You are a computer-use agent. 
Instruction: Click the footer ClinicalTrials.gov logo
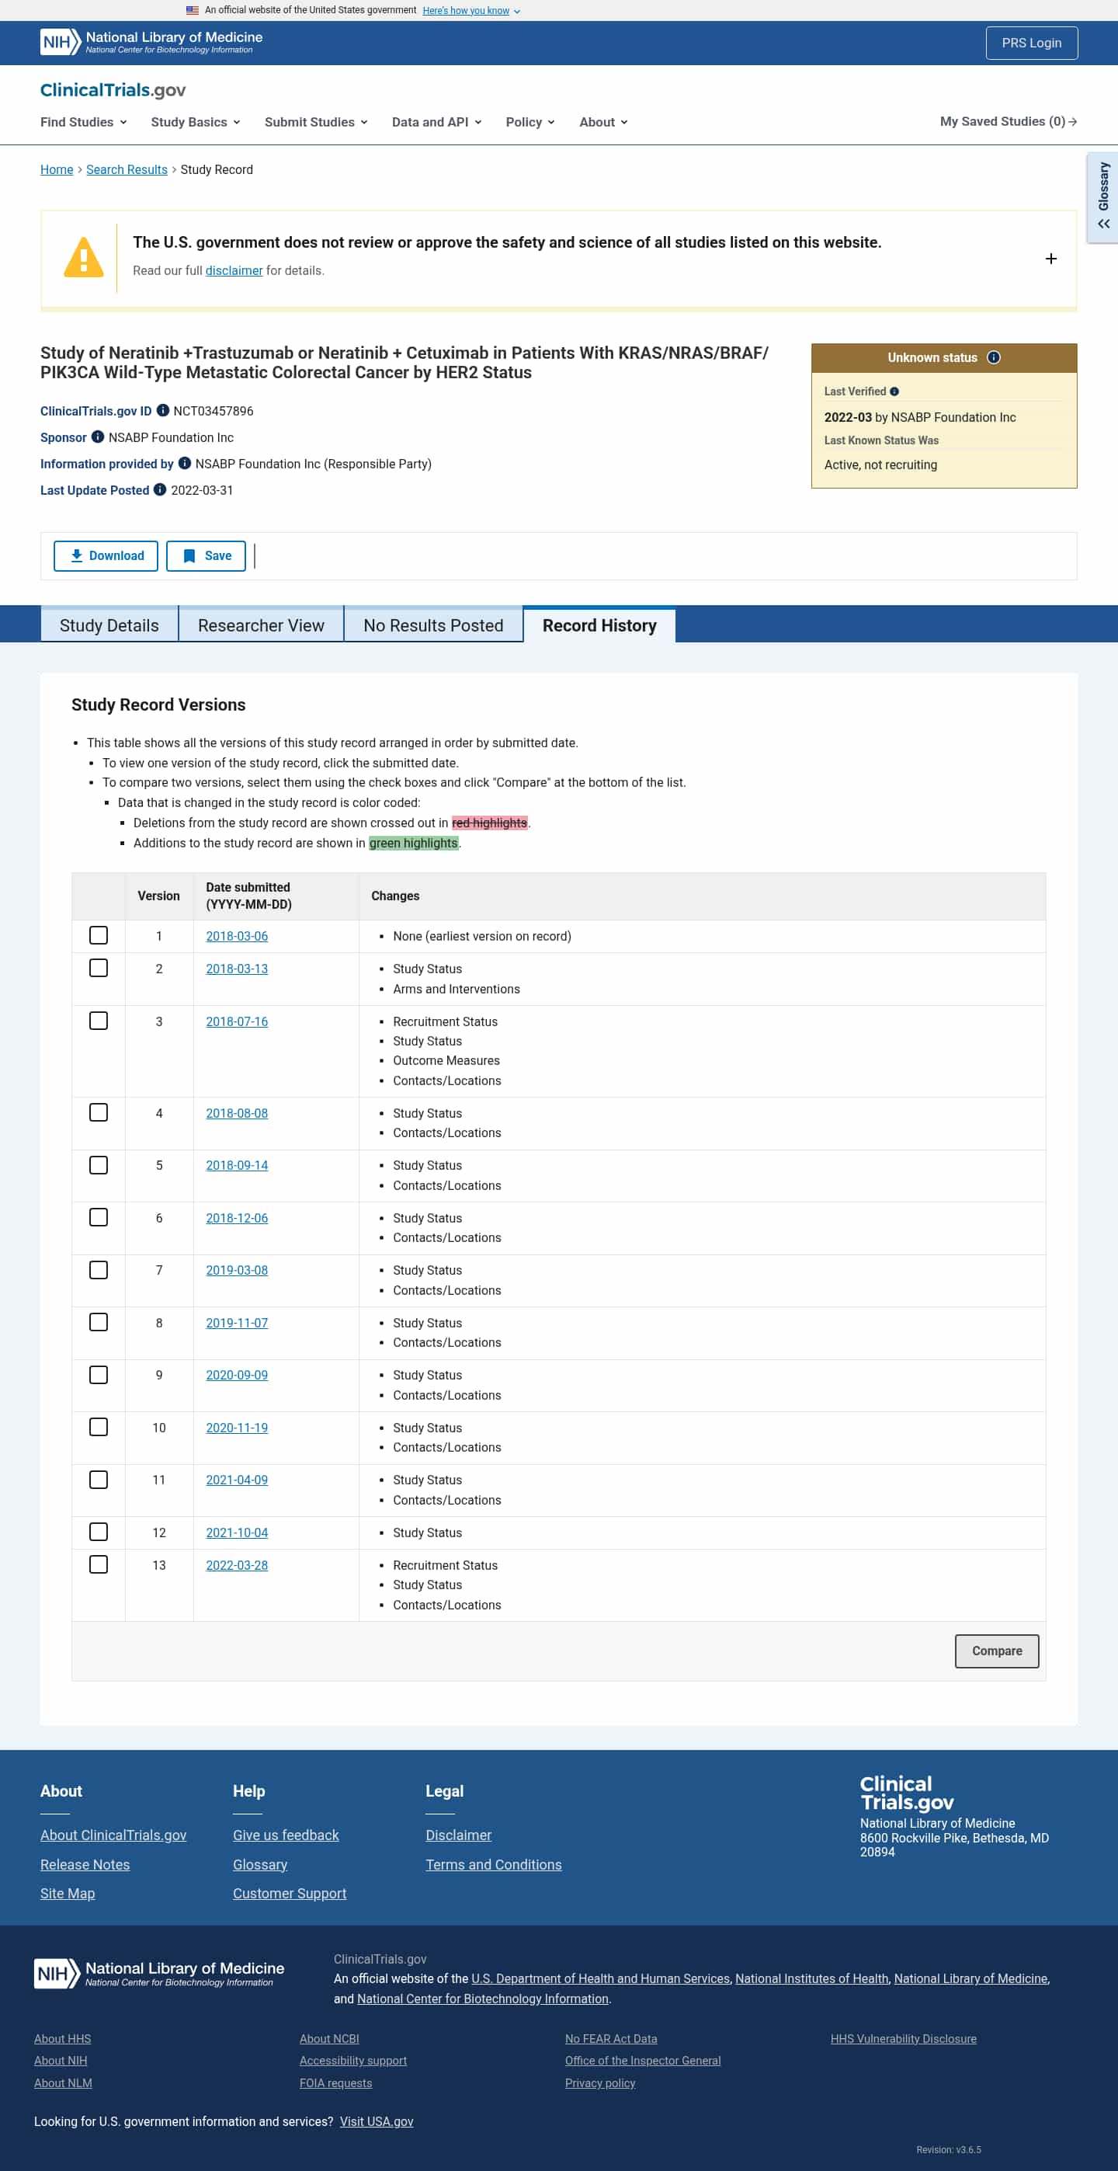(x=907, y=1793)
